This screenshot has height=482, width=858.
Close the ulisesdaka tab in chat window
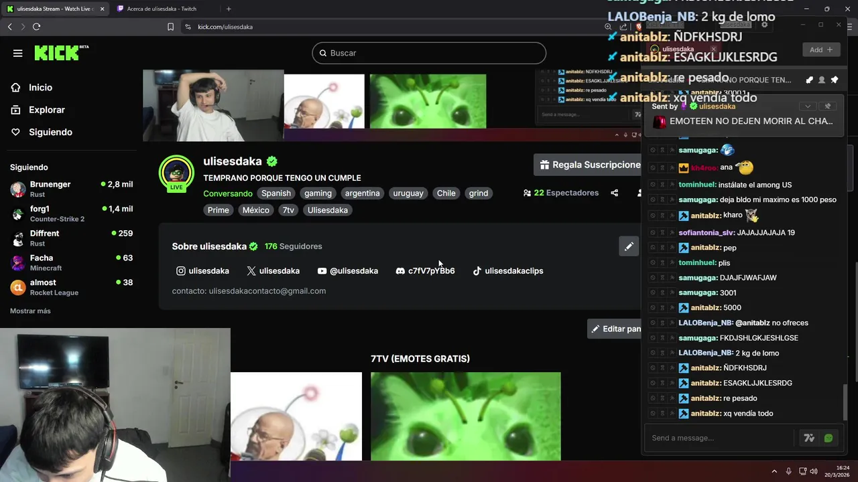coord(713,49)
